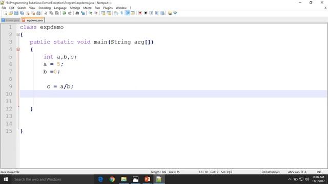Screen dimensions: 328x184
Task: Open the Replace dialog from toolbar
Action: pyautogui.click(x=83, y=13)
